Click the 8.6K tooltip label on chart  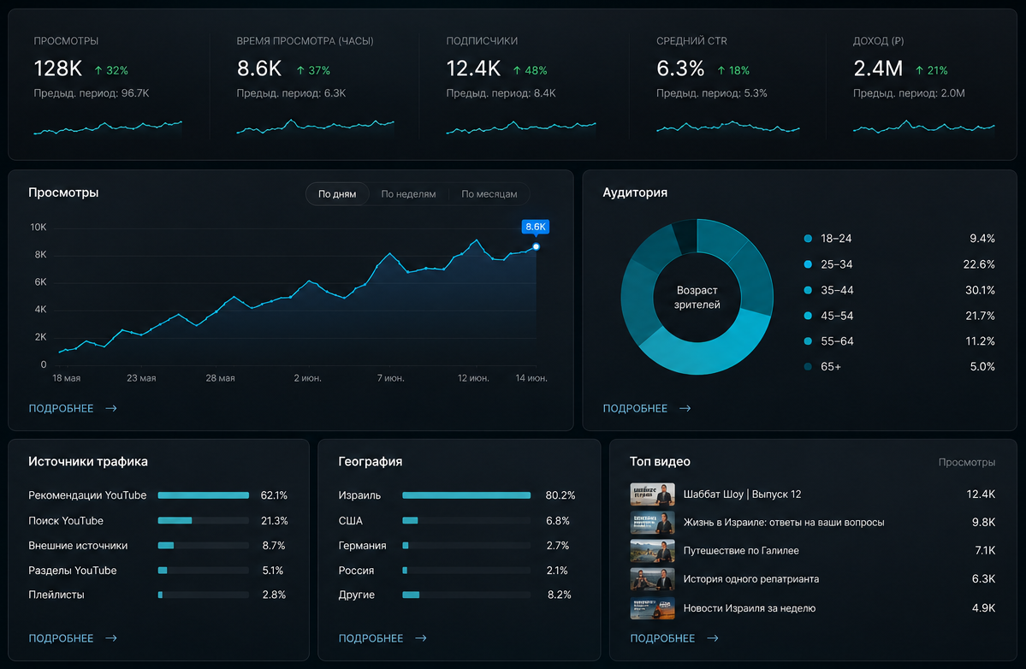click(x=535, y=227)
